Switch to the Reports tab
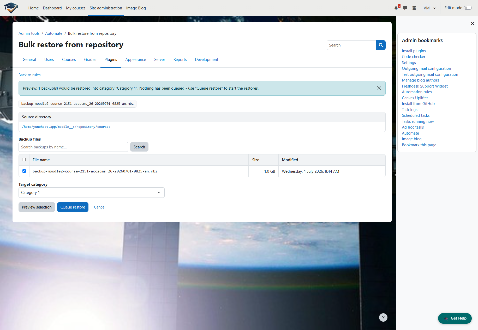Viewport: 478px width, 330px height. pyautogui.click(x=180, y=60)
